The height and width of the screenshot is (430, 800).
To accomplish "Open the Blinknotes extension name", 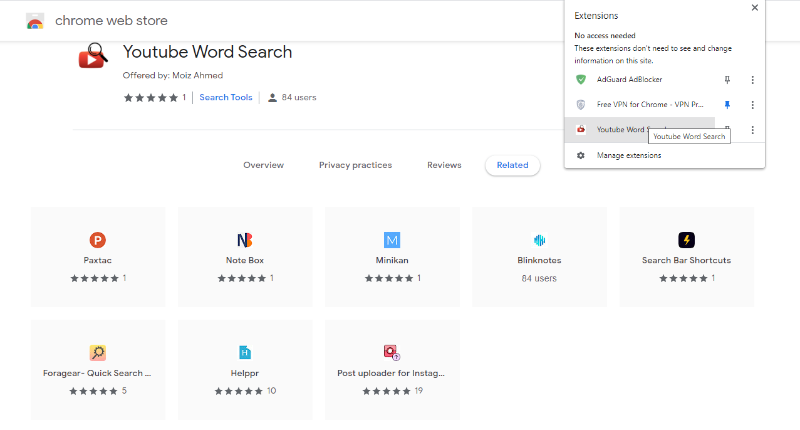I will (539, 260).
